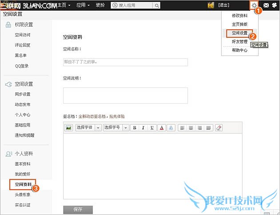Select 空间设置 in gear menu
This screenshot has width=280, height=215.
(240, 33)
